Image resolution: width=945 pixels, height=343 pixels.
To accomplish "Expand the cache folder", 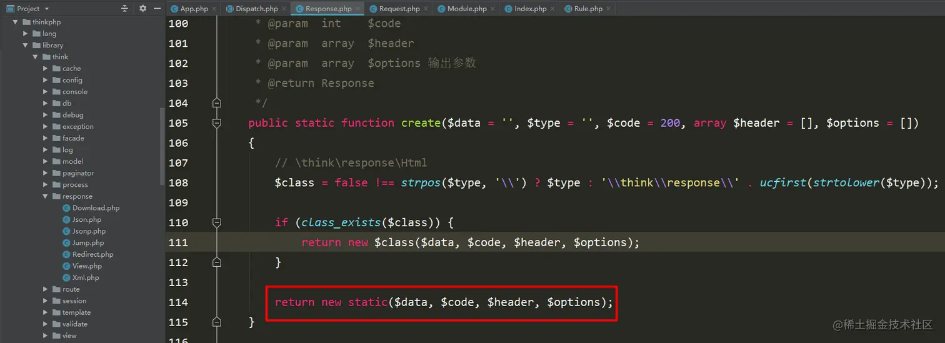I will 46,68.
